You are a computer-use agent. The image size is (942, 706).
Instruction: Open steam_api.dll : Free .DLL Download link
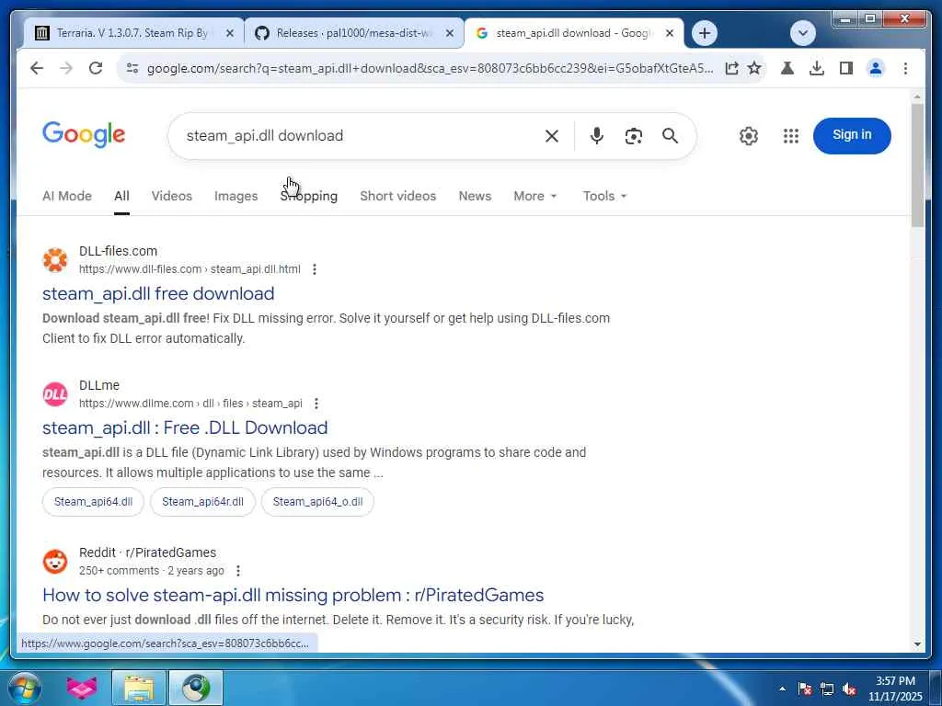coord(185,428)
